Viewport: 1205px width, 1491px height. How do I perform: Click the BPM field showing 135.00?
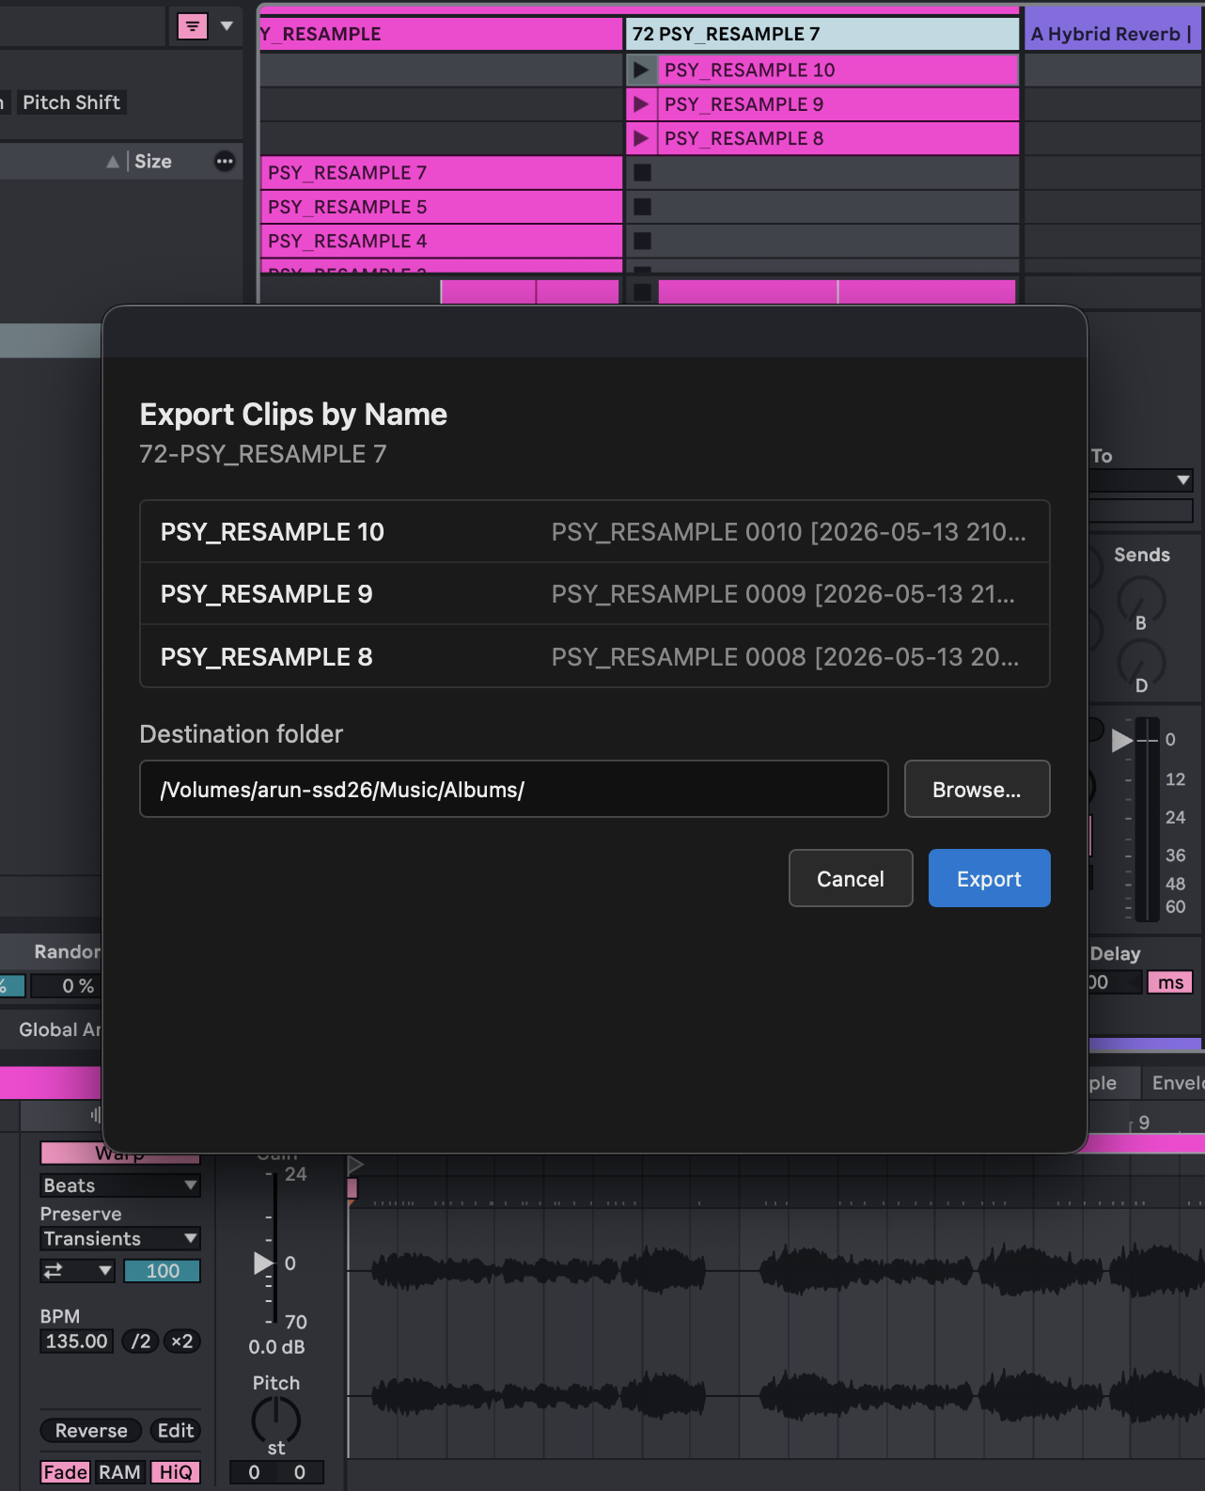click(77, 1342)
